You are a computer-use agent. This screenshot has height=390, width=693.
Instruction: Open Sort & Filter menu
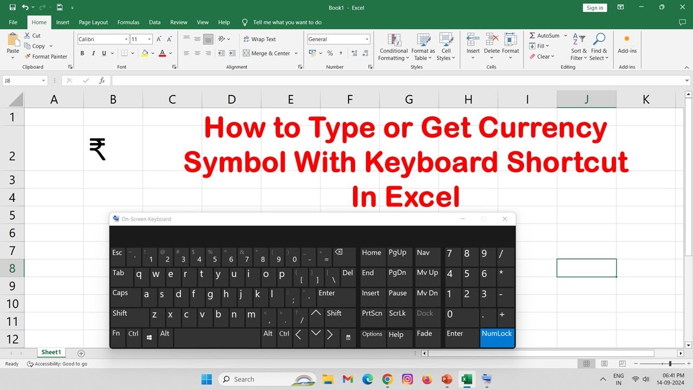click(x=579, y=47)
